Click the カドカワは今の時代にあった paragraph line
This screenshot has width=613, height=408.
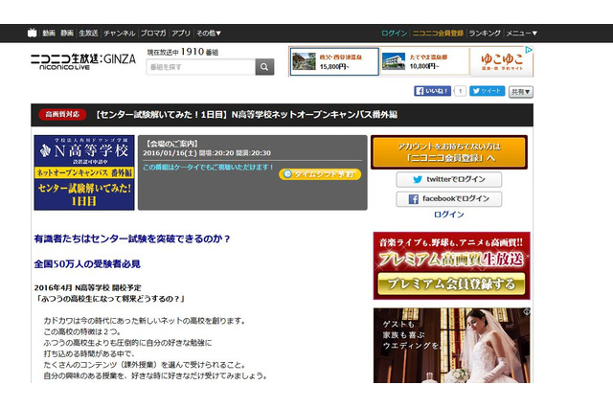point(145,321)
